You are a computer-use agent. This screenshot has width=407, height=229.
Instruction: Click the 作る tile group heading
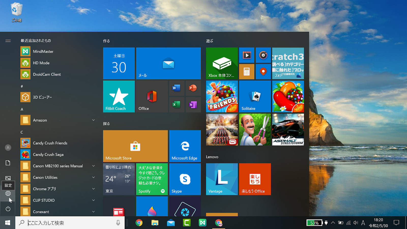click(106, 41)
